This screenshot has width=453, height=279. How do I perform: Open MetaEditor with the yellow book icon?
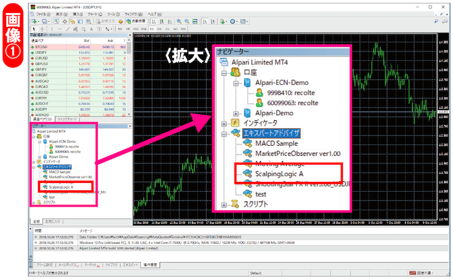coord(121,21)
